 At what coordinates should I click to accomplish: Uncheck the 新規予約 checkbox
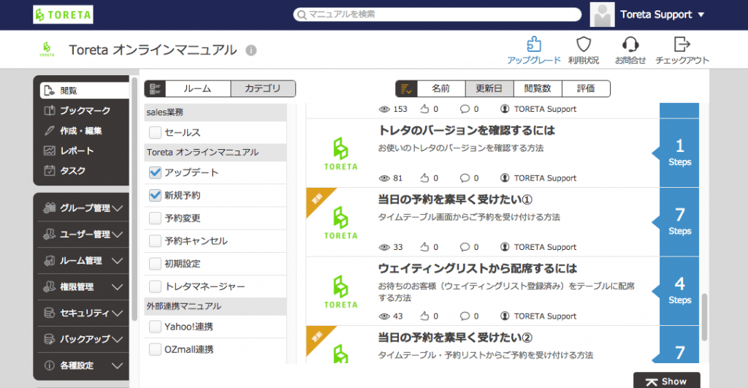(x=155, y=195)
